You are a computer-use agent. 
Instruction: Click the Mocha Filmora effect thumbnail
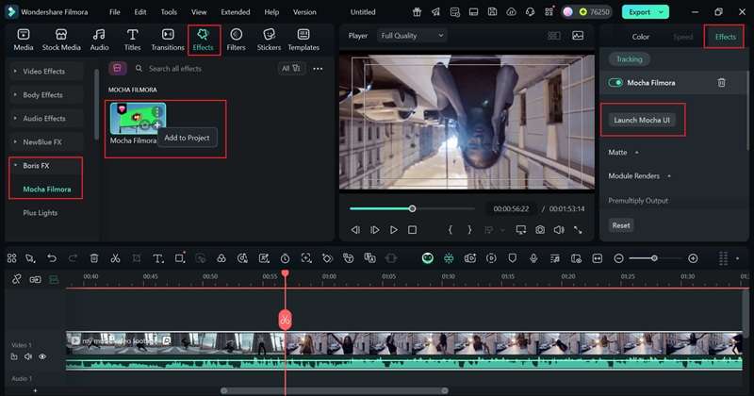(x=138, y=119)
